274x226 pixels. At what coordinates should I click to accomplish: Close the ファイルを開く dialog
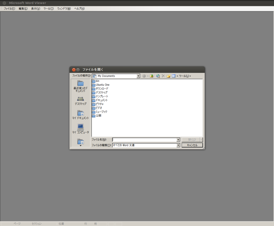[74, 70]
